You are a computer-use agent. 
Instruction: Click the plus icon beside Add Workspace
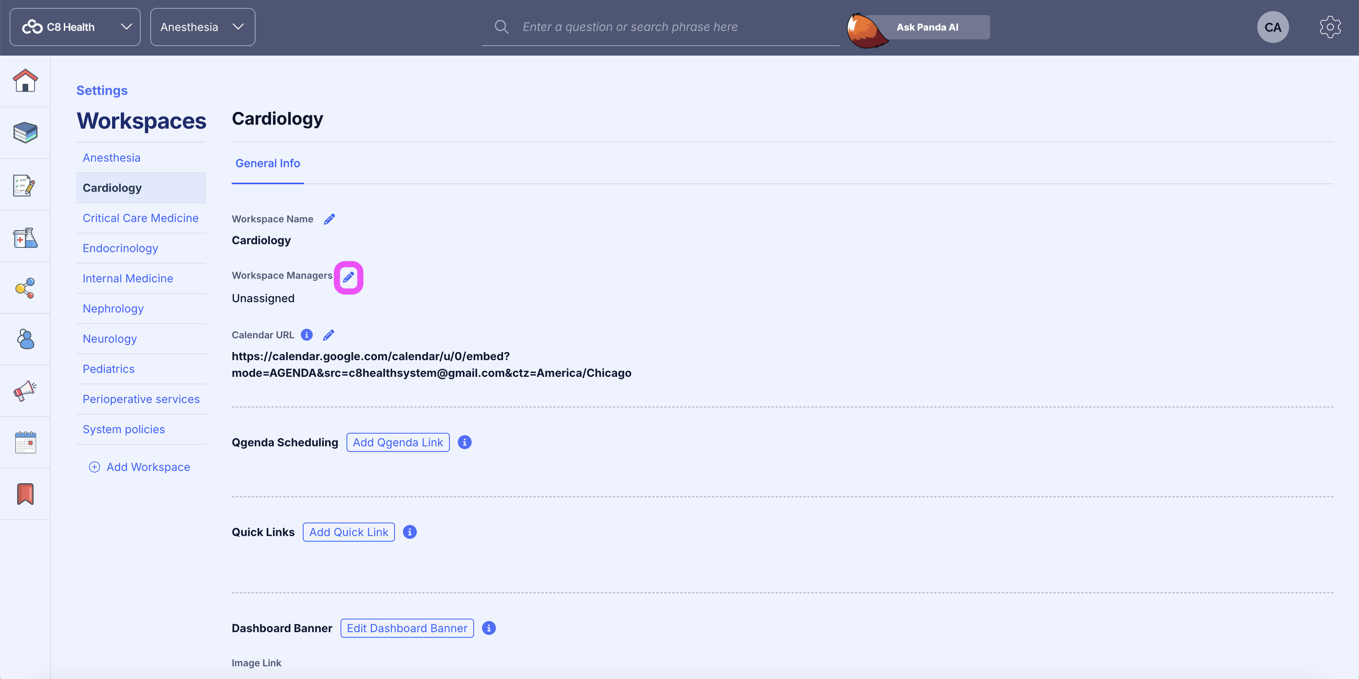coord(95,468)
